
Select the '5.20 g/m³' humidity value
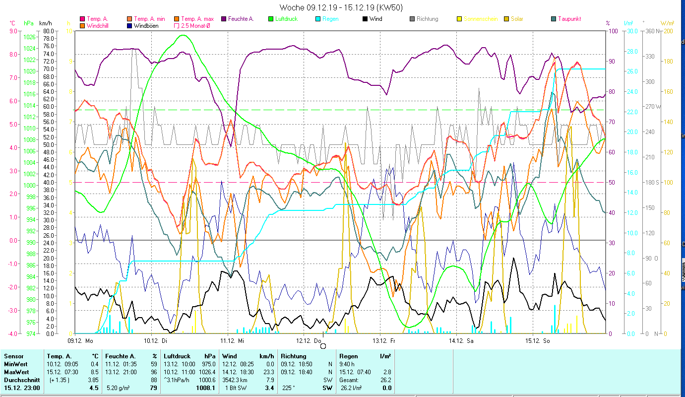tap(119, 388)
